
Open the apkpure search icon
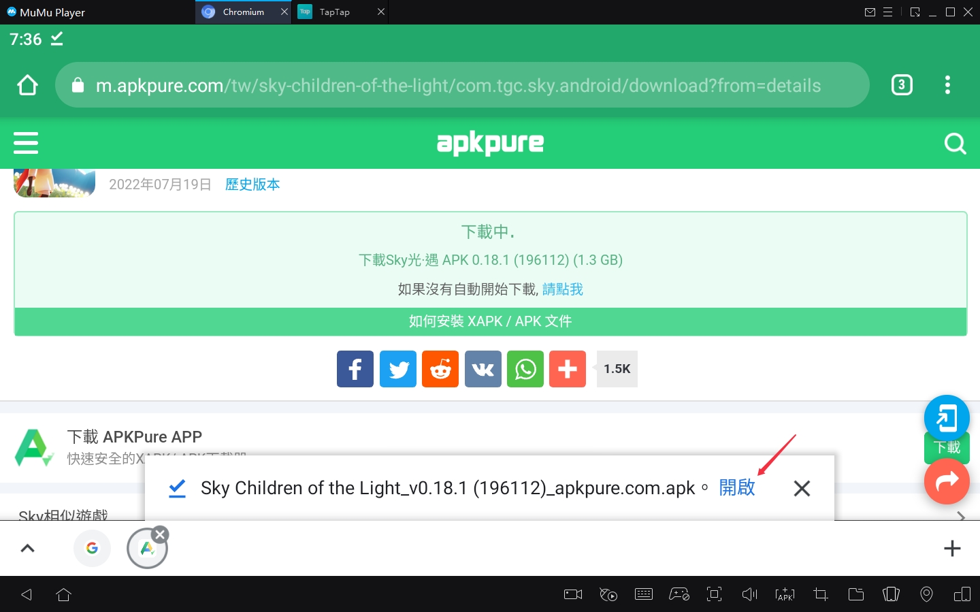coord(955,143)
